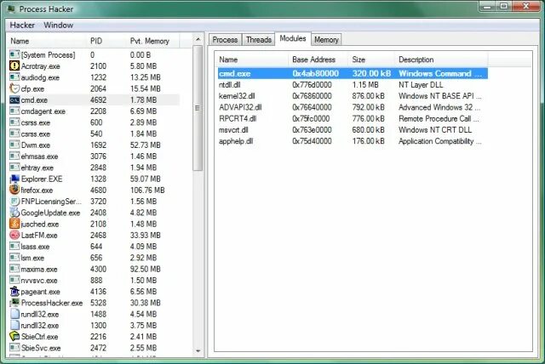Click the first rundll32.exe file icon (PID 1488)
Image resolution: width=545 pixels, height=364 pixels.
[14, 314]
